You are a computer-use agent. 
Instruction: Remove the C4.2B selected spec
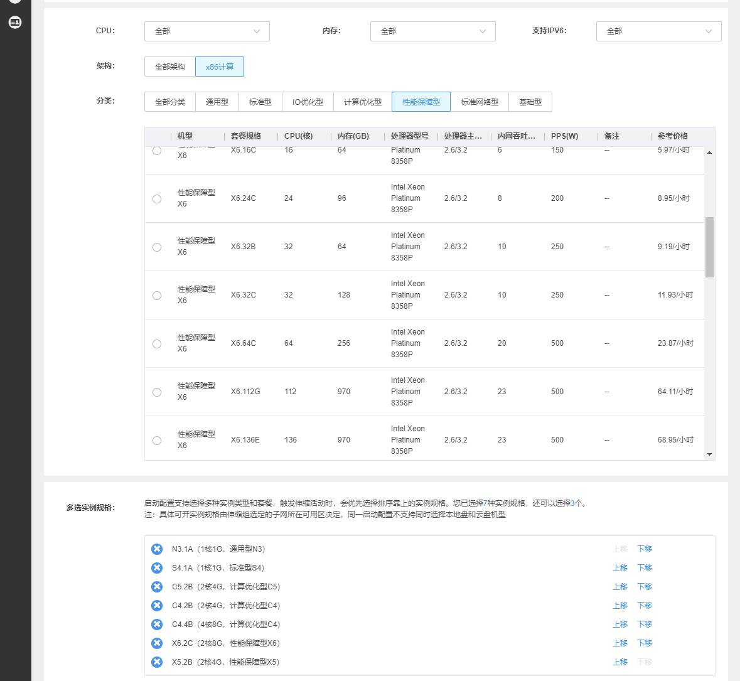click(x=157, y=606)
